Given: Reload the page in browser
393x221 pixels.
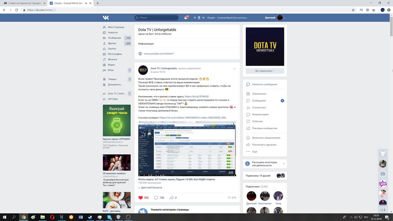Looking at the screenshot, I should pos(17,10).
